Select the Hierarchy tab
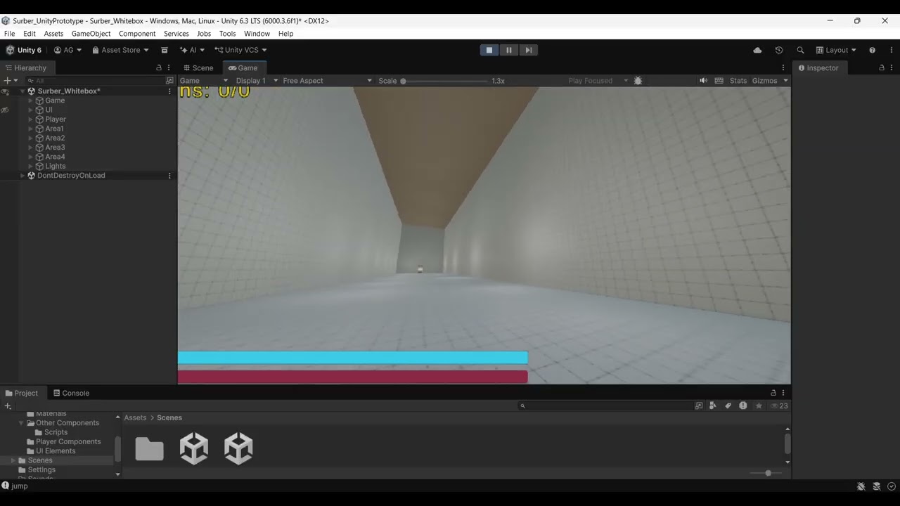The image size is (900, 506). tap(25, 68)
